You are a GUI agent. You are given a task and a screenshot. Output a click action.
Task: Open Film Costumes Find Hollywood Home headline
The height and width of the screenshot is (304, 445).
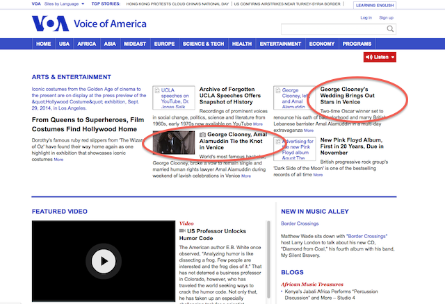point(88,124)
